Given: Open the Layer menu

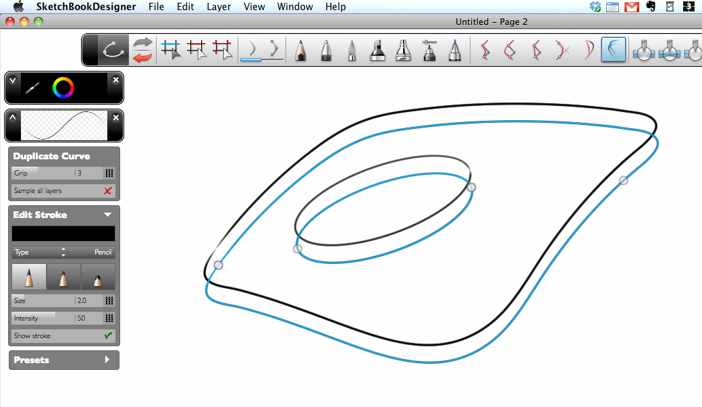Looking at the screenshot, I should 219,7.
